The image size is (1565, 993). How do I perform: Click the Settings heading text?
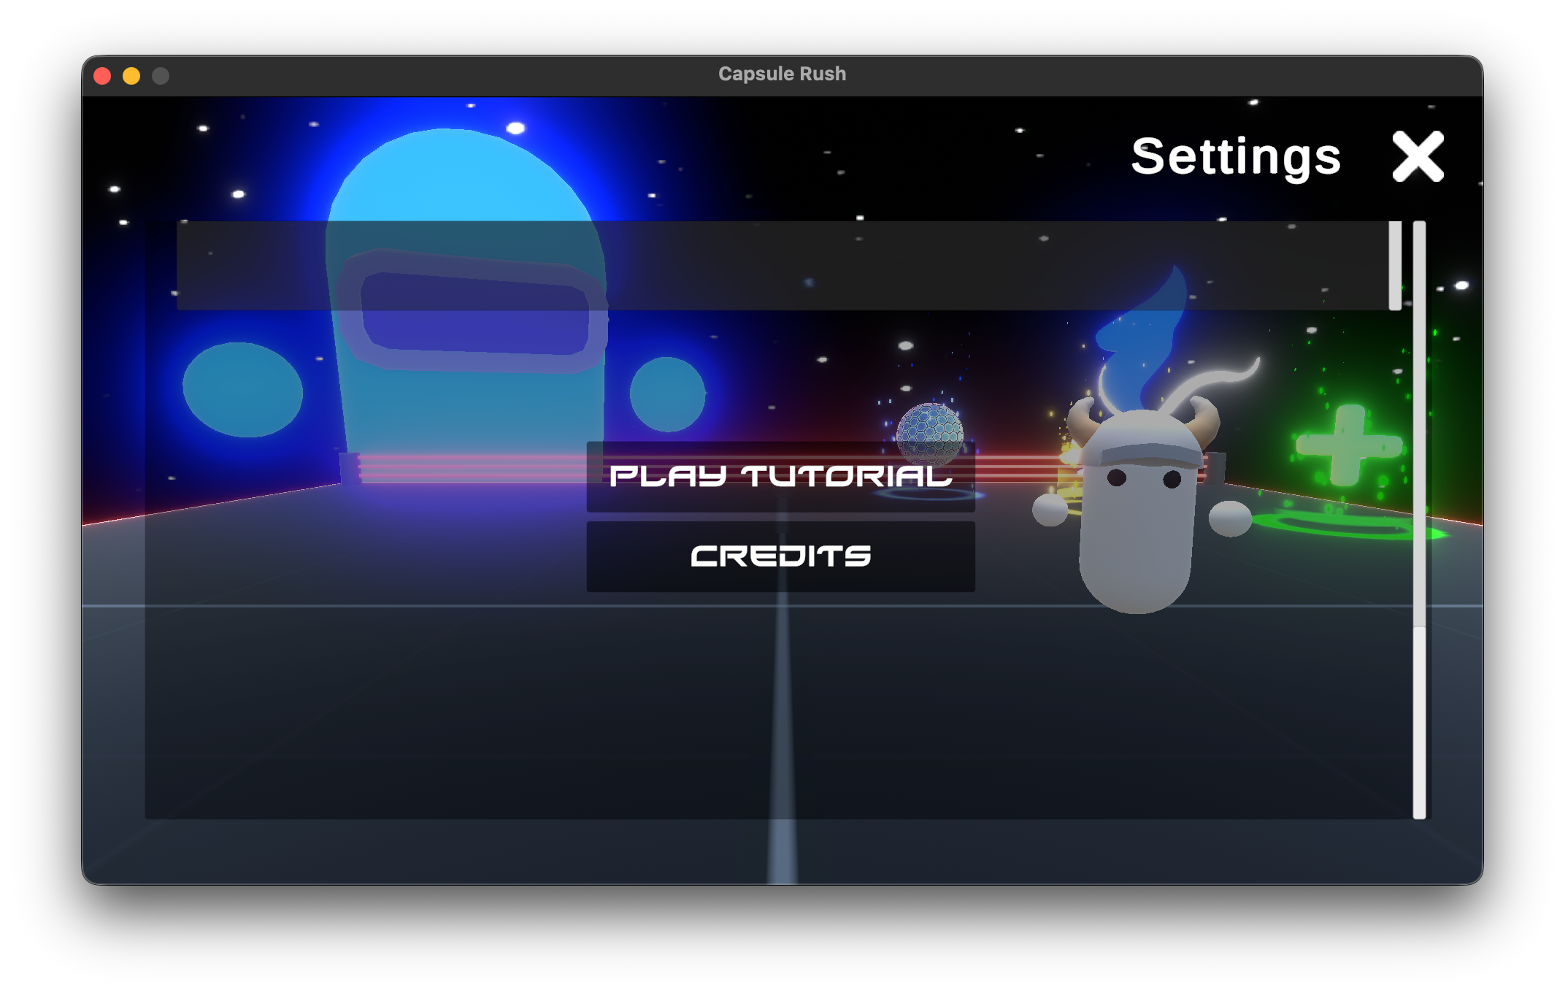coord(1236,157)
